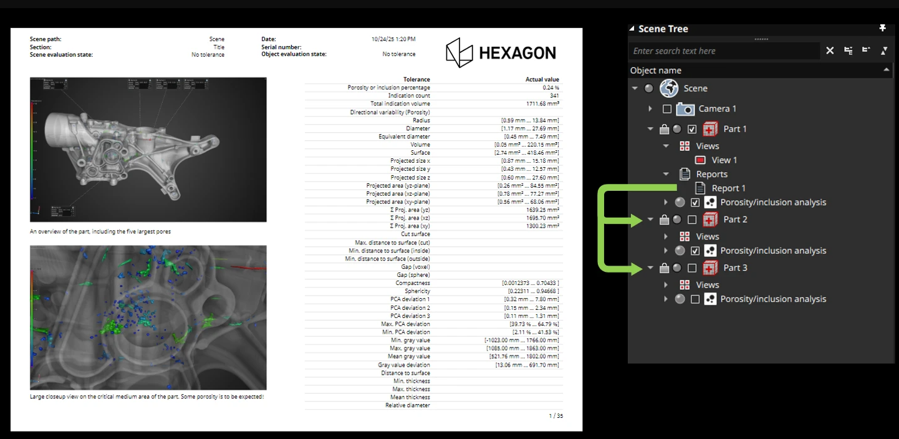Select the Part 2 tree item label
This screenshot has height=439, width=899.
coord(735,219)
